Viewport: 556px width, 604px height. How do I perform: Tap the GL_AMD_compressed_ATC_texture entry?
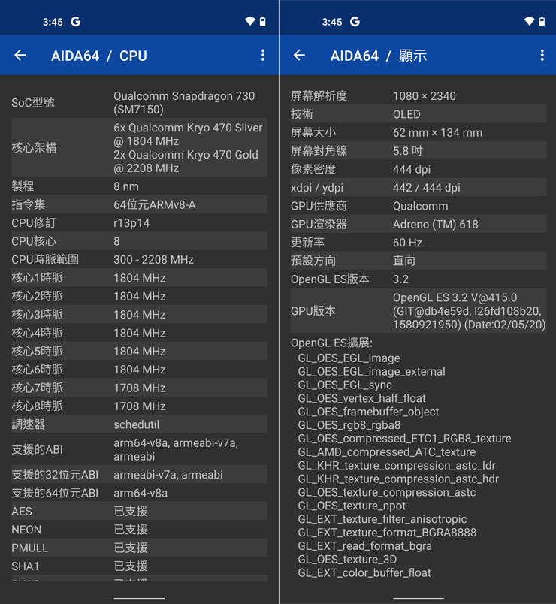(x=387, y=451)
